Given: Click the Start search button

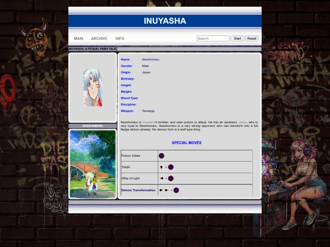Looking at the screenshot, I should 237,38.
